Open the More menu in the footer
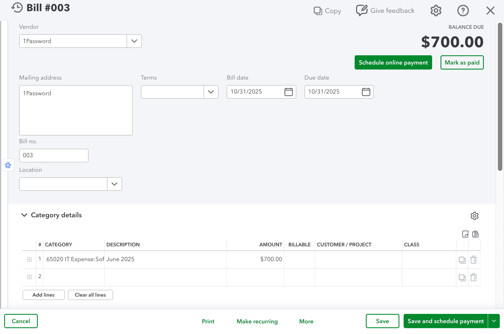The height and width of the screenshot is (334, 504). click(306, 321)
